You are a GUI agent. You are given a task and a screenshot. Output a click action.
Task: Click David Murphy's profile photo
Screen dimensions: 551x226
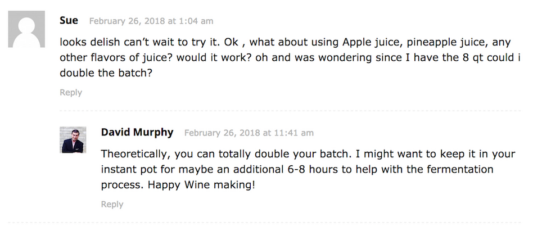coord(73,139)
